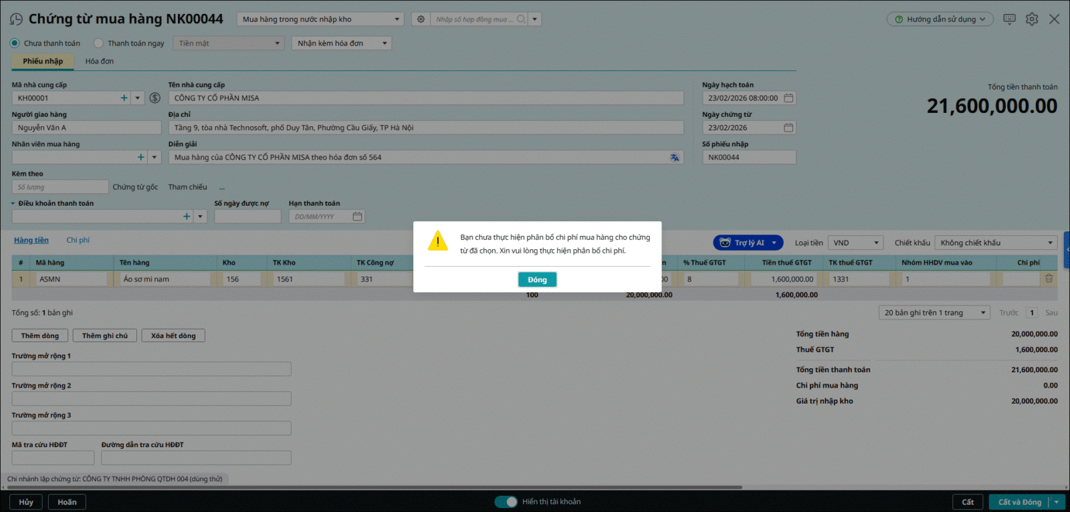Click the history icon beside voucher title
This screenshot has width=1070, height=512.
16,19
